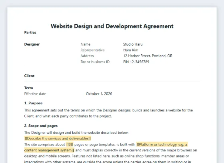The width and height of the screenshot is (224, 163).
Task: Click the Representative field label
Action: (92, 50)
